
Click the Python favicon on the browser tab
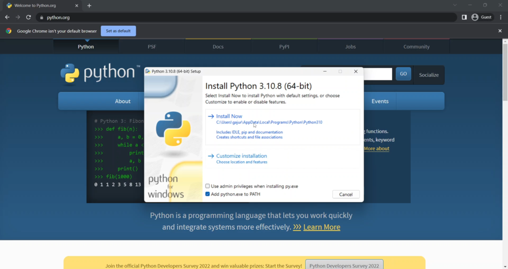point(9,5)
